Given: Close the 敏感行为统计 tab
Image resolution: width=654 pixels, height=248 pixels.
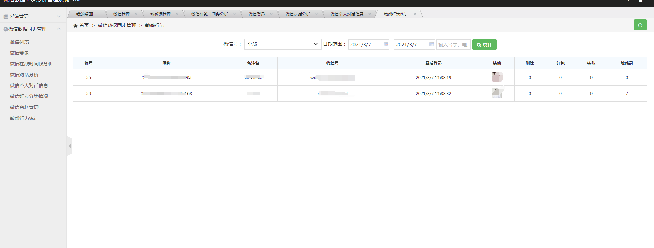Looking at the screenshot, I should point(415,14).
